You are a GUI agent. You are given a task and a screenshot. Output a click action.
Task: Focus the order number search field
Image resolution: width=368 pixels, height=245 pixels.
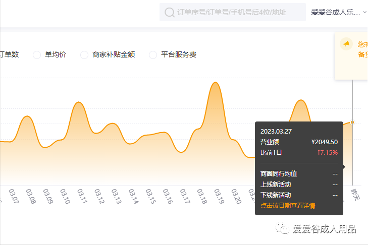click(x=233, y=12)
